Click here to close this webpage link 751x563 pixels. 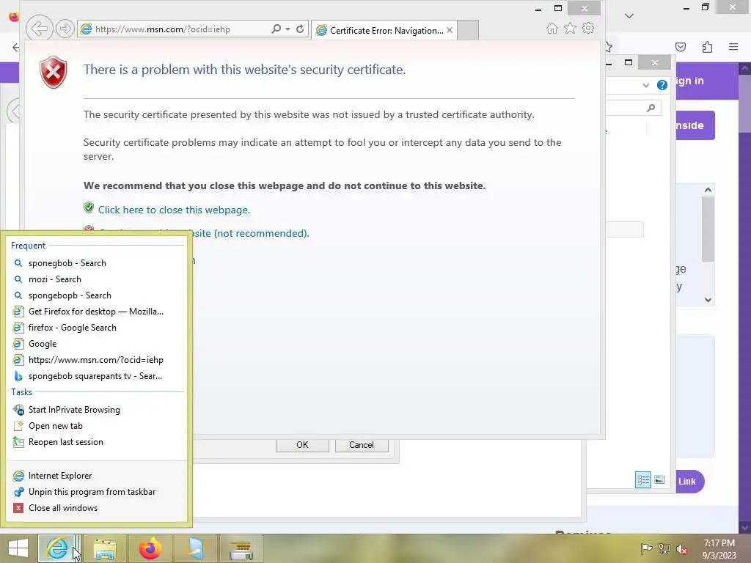tap(174, 210)
